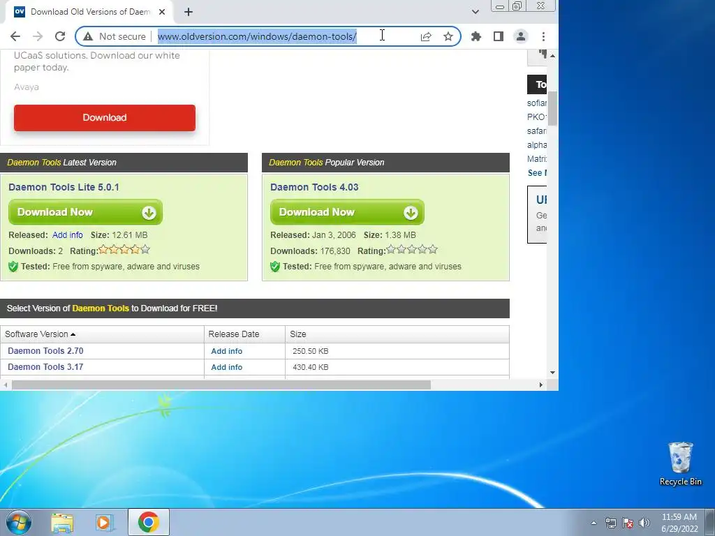Select the Download Old Versions of Daemon tab

click(89, 12)
